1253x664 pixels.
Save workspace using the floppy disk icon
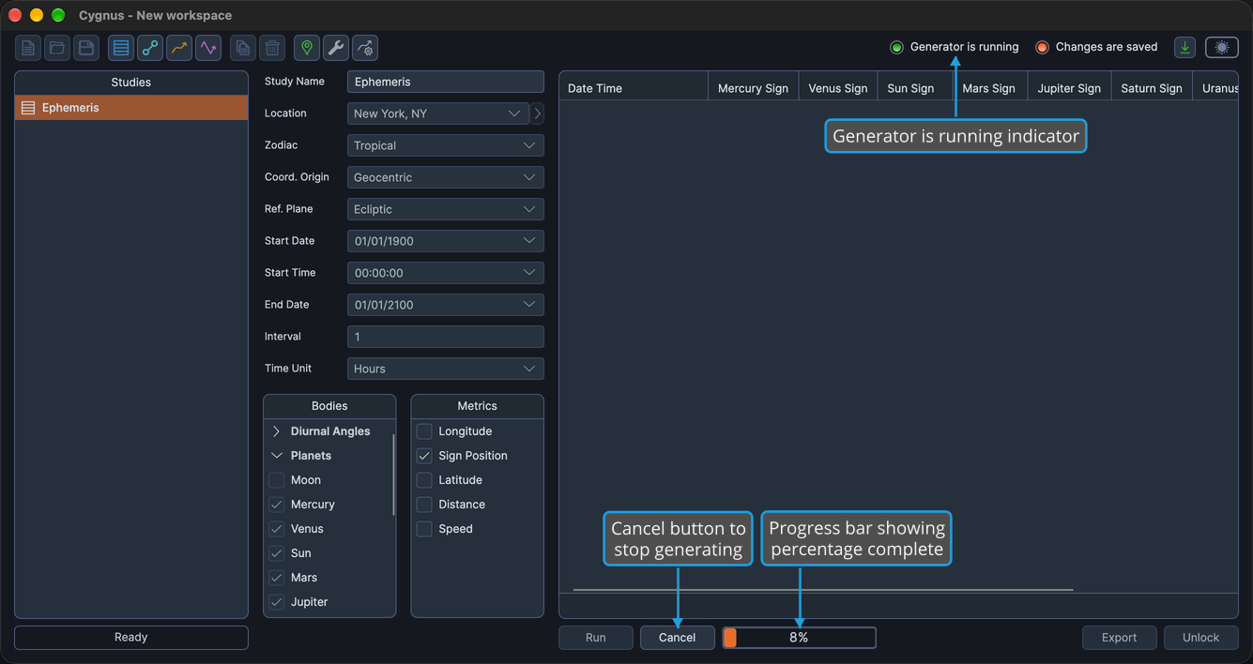(x=86, y=48)
